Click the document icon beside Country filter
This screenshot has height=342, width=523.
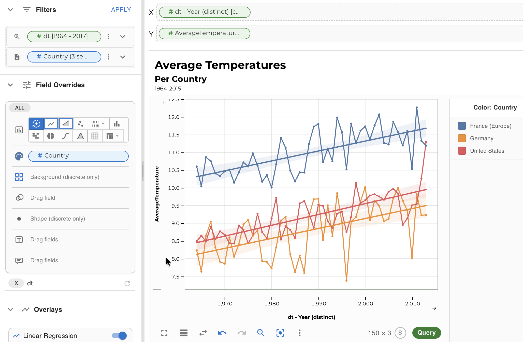[17, 57]
